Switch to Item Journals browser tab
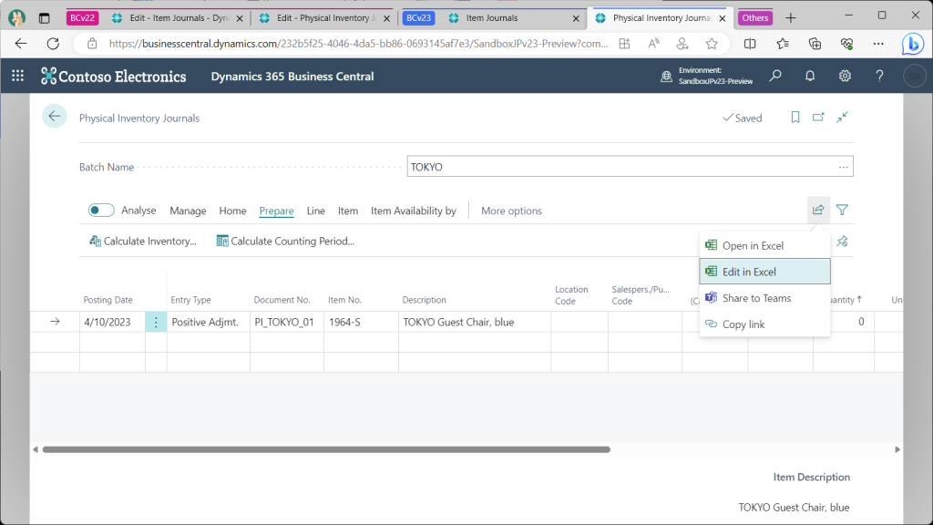The height and width of the screenshot is (525, 933). coord(514,18)
